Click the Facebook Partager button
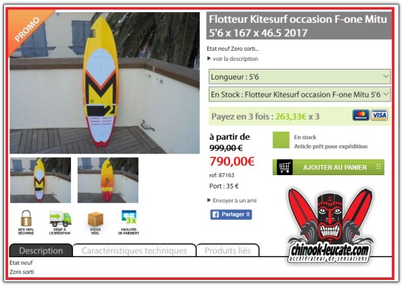This screenshot has height=286, width=402. [231, 214]
